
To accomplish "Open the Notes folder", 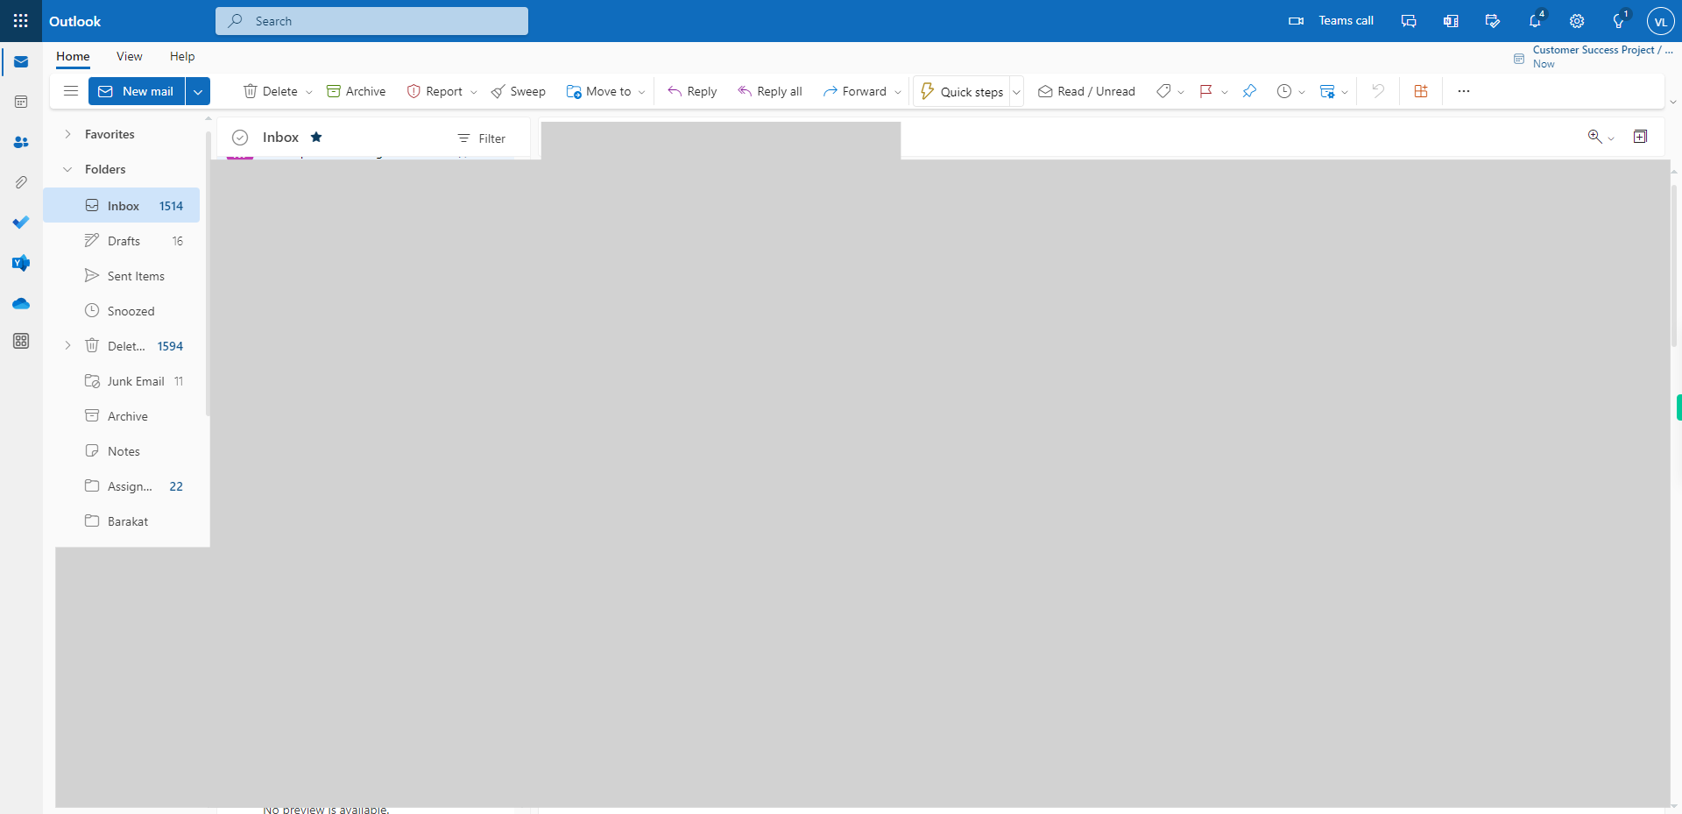I will tap(122, 450).
